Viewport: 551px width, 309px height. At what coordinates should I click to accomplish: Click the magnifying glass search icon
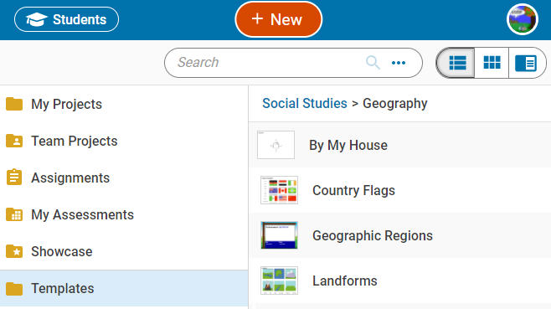point(373,63)
